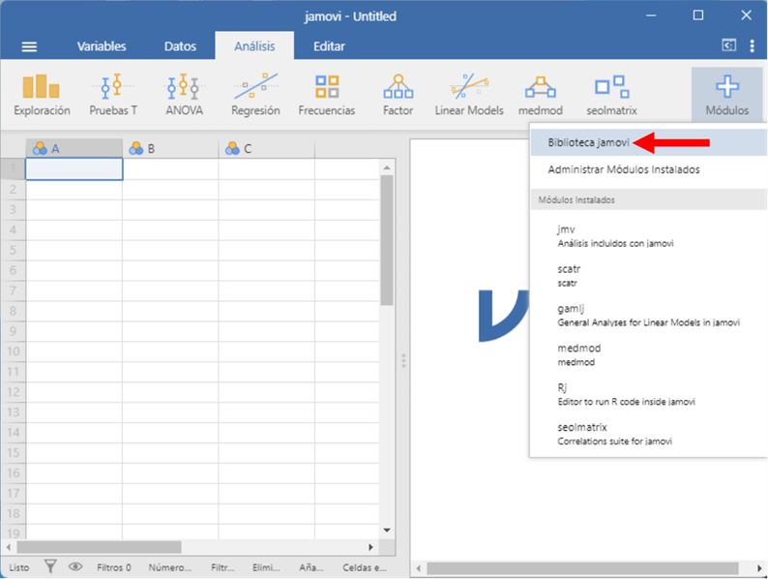
Task: Open the three-dot options menu
Action: click(751, 46)
